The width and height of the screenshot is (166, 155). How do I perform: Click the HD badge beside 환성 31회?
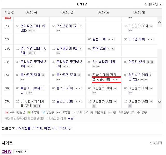[113, 39]
